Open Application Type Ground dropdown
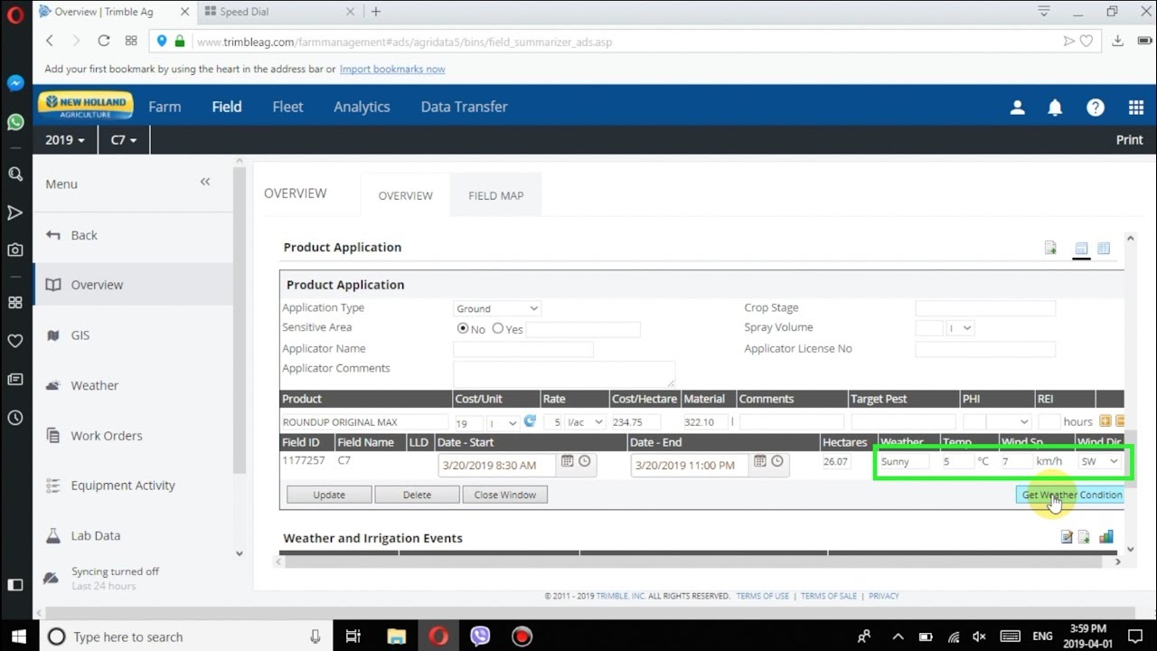1157x651 pixels. (497, 308)
